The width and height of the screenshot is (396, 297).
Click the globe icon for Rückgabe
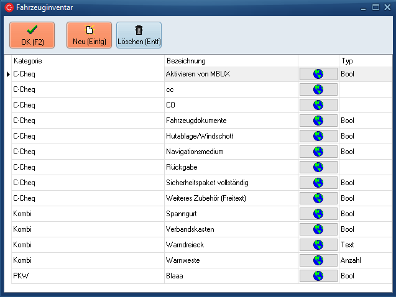click(x=318, y=167)
